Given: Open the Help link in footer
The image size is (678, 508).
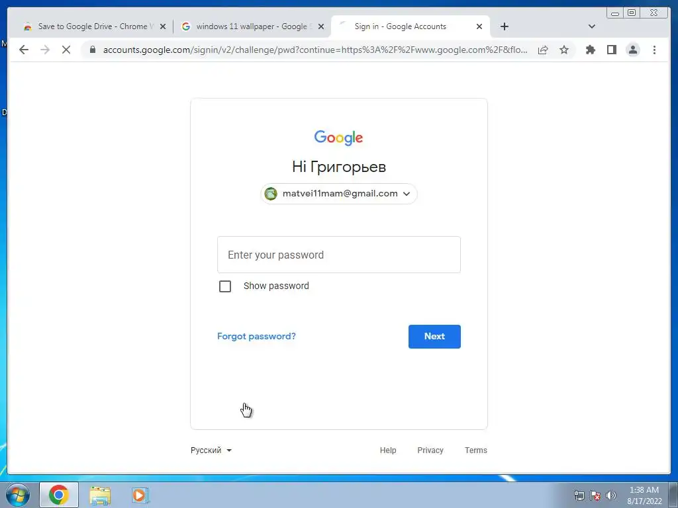Looking at the screenshot, I should [388, 450].
